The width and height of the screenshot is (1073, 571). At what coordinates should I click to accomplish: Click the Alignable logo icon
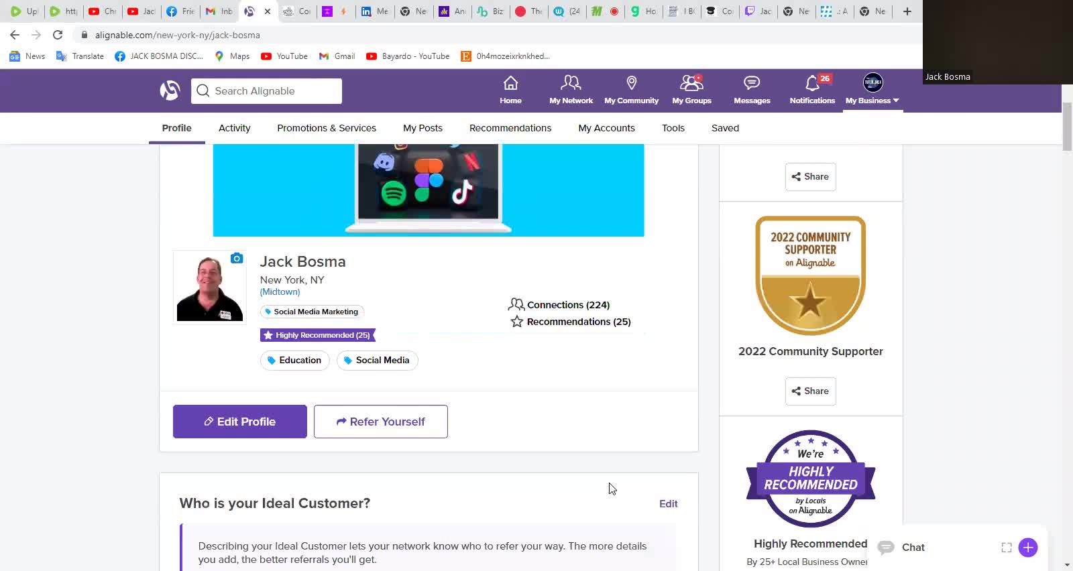click(170, 90)
